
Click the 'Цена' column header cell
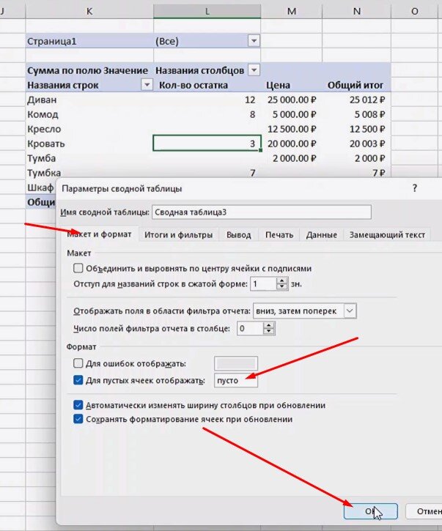(292, 85)
